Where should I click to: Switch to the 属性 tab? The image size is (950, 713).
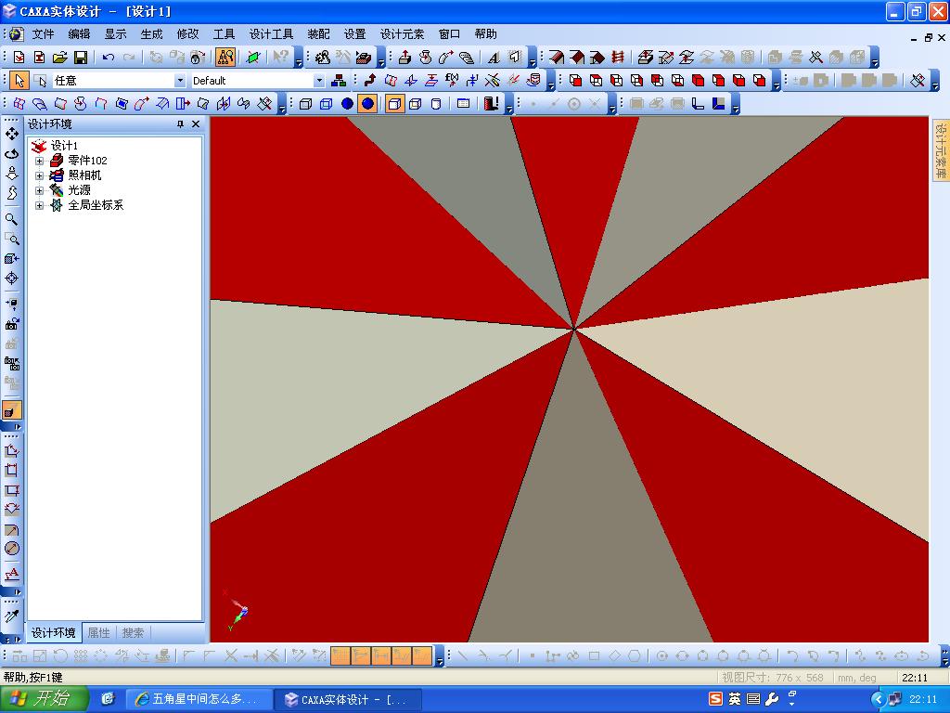[98, 633]
